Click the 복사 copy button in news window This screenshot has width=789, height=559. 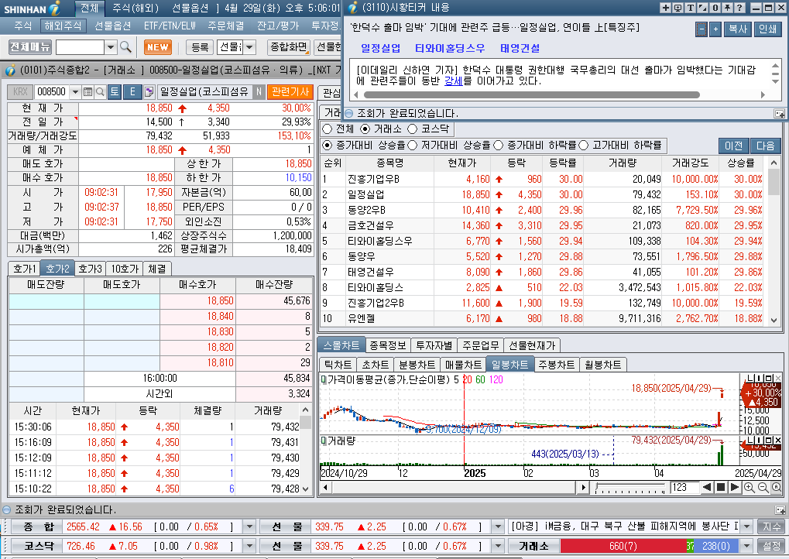pos(738,29)
